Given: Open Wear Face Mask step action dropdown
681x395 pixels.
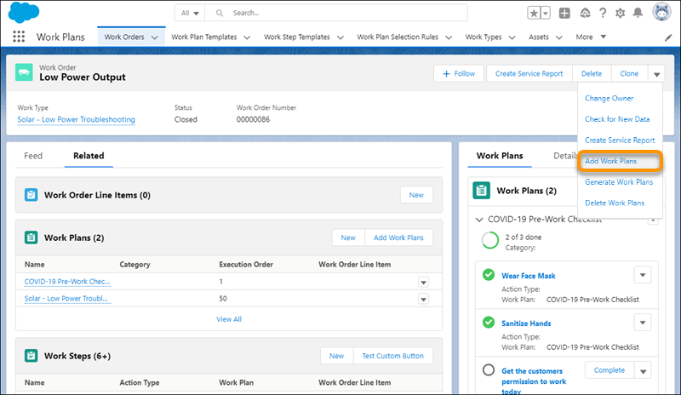Looking at the screenshot, I should click(x=643, y=275).
